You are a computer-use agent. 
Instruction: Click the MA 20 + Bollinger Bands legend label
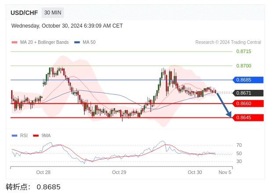click(x=44, y=43)
